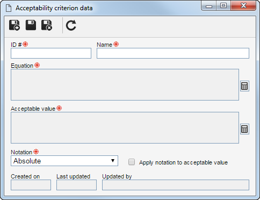260x200 pixels.
Task: Maximize the Acceptability criterion data window
Action: (x=223, y=6)
